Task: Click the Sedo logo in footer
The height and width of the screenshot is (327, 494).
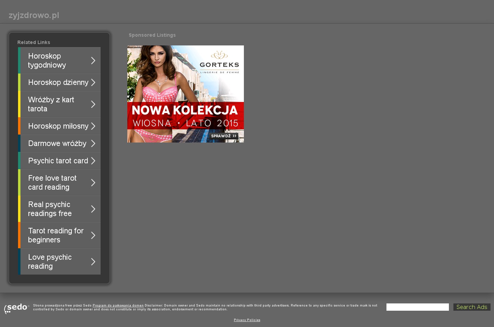Action: pyautogui.click(x=17, y=308)
